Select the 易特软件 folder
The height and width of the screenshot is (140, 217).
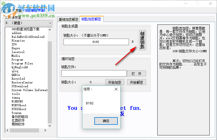18,124
